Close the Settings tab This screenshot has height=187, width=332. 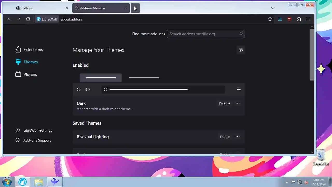pyautogui.click(x=67, y=8)
